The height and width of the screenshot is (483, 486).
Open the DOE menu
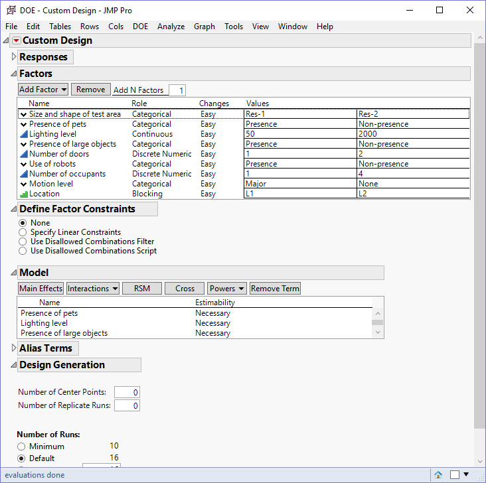pyautogui.click(x=140, y=27)
